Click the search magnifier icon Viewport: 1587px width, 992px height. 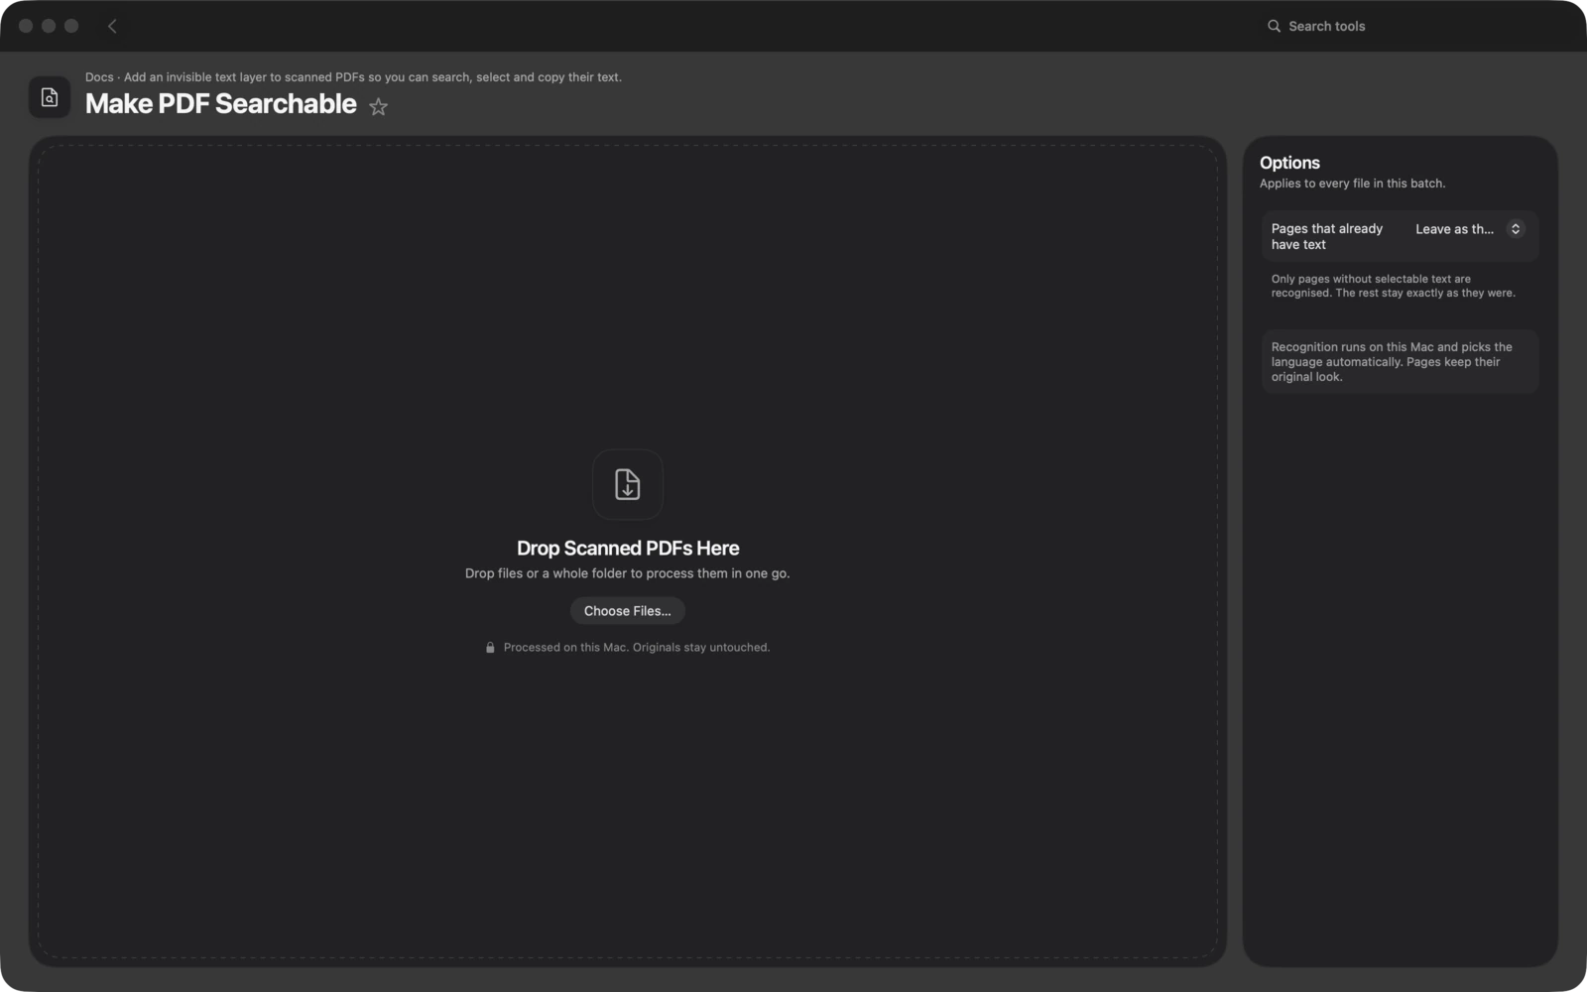[1274, 27]
